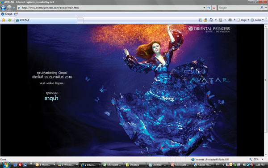Click the browser Back arrow button

(3, 8)
